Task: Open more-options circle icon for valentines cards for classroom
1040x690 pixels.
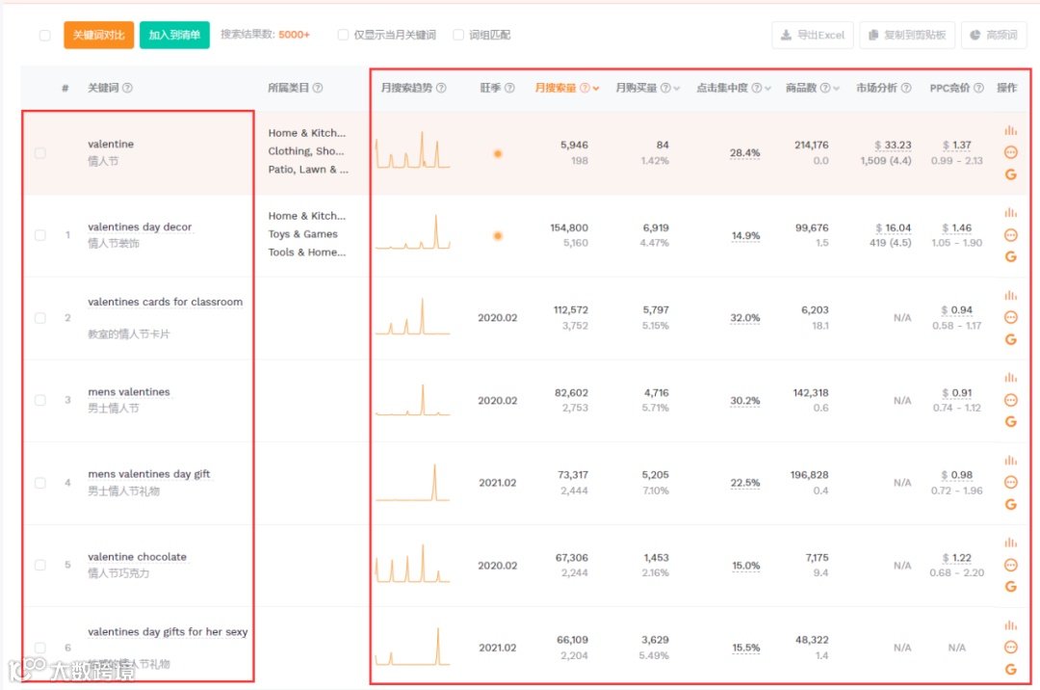Action: point(1010,317)
